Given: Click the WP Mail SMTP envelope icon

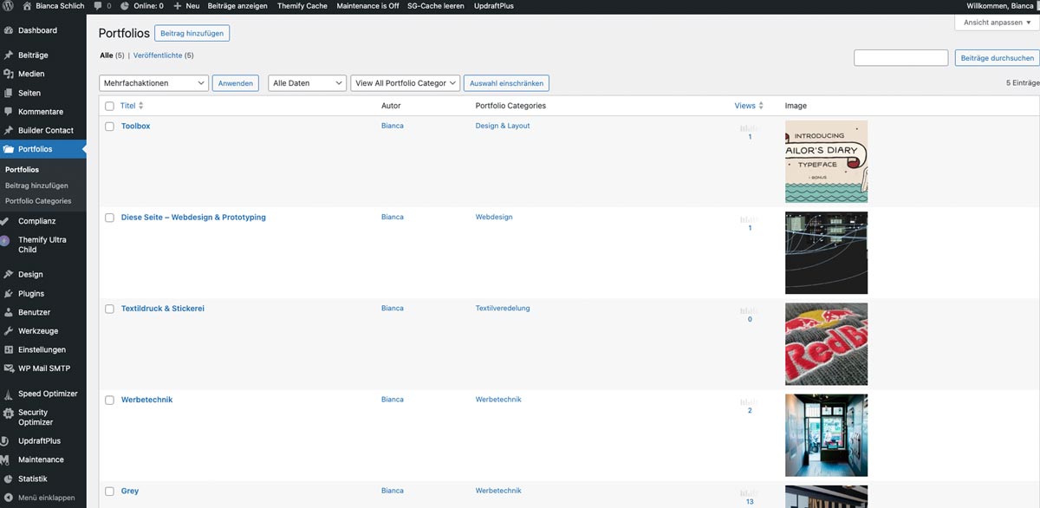Looking at the screenshot, I should coord(8,368).
